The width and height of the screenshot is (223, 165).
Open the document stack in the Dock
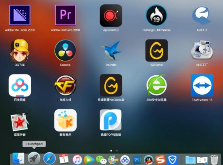click(x=202, y=160)
